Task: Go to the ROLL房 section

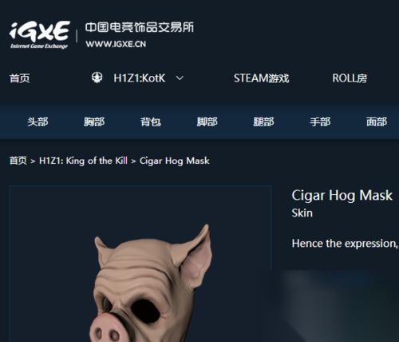Action: [x=350, y=78]
